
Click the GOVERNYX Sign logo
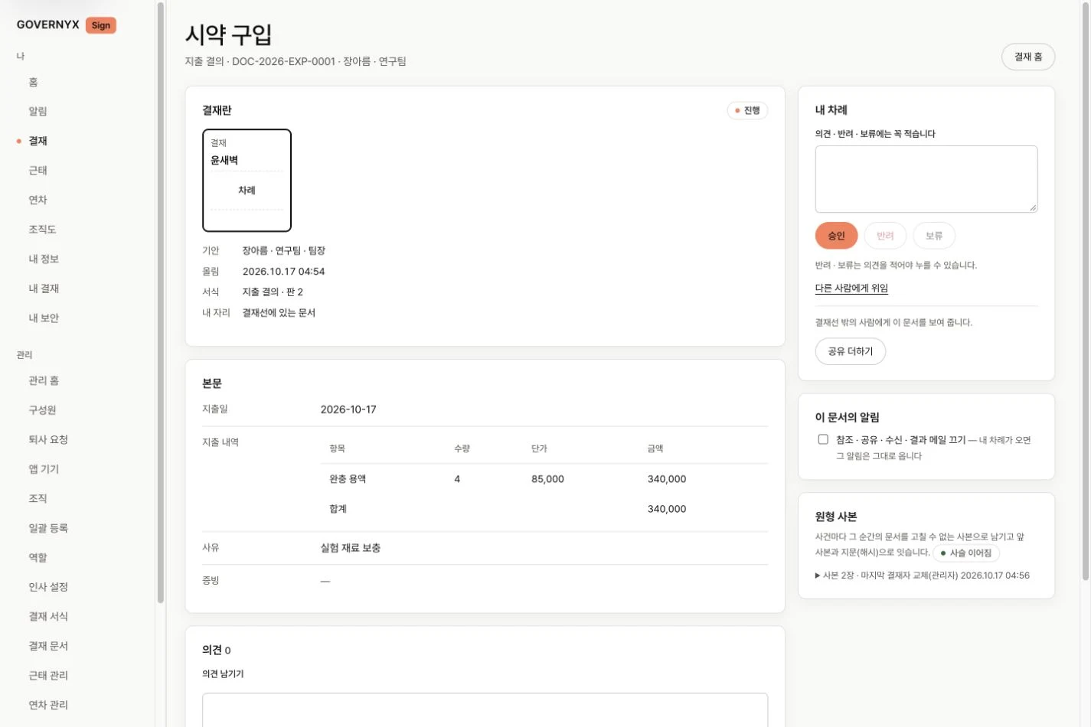[66, 24]
